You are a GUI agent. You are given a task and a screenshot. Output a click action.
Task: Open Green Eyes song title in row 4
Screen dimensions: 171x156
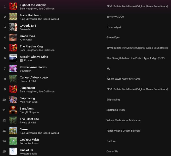[x=27, y=36]
